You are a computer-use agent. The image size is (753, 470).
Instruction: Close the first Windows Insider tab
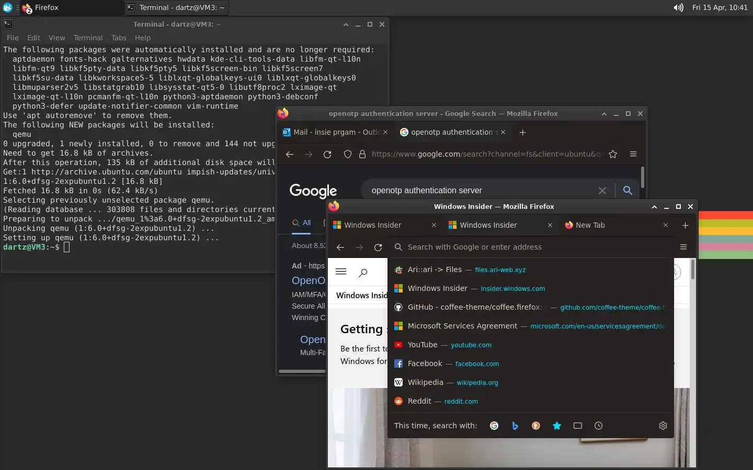(x=433, y=225)
